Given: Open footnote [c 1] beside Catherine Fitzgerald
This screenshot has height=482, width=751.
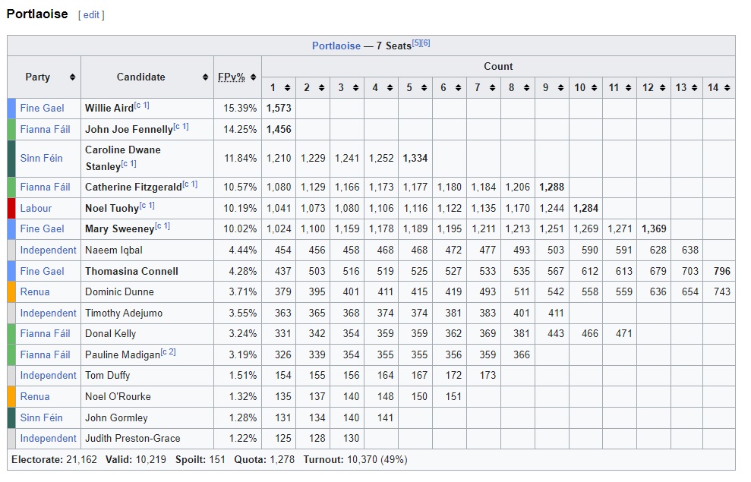Looking at the screenshot, I should tap(190, 184).
